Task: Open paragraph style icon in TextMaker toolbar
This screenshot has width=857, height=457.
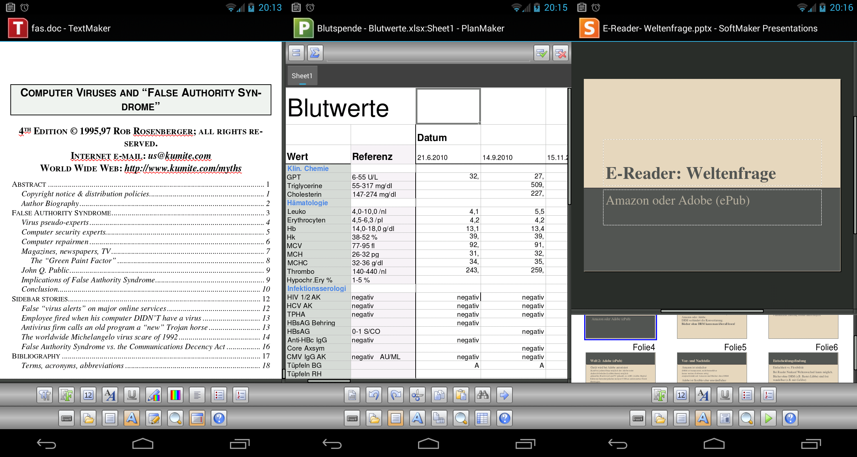Action: coord(45,395)
